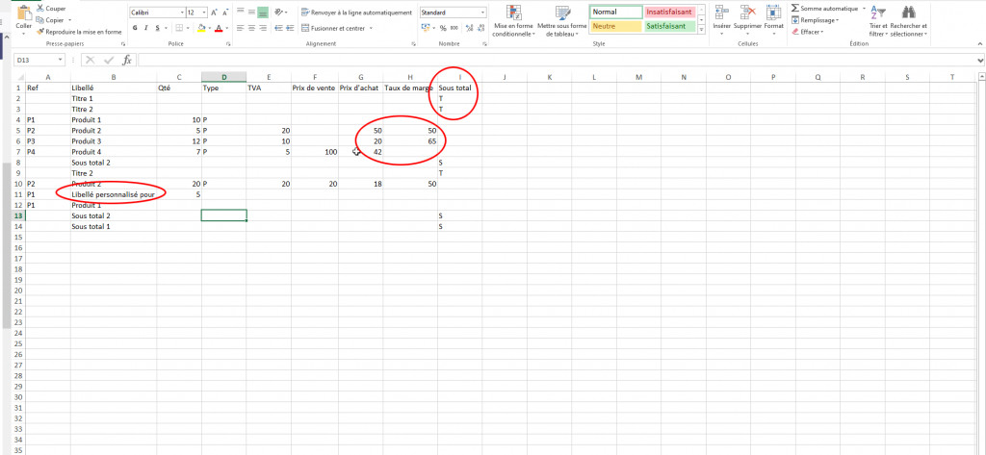Apply cell borders icon
The width and height of the screenshot is (986, 455).
[x=178, y=28]
